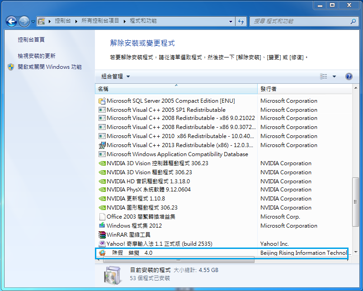This screenshot has width=363, height=291.
Task: Click NVIDIA HD 音訊驅動程式 icon
Action: (x=102, y=181)
